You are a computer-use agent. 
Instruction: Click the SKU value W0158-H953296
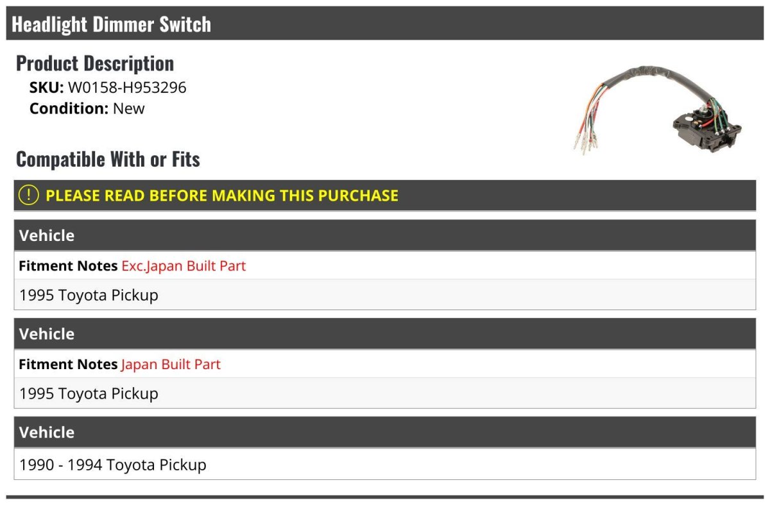click(127, 88)
